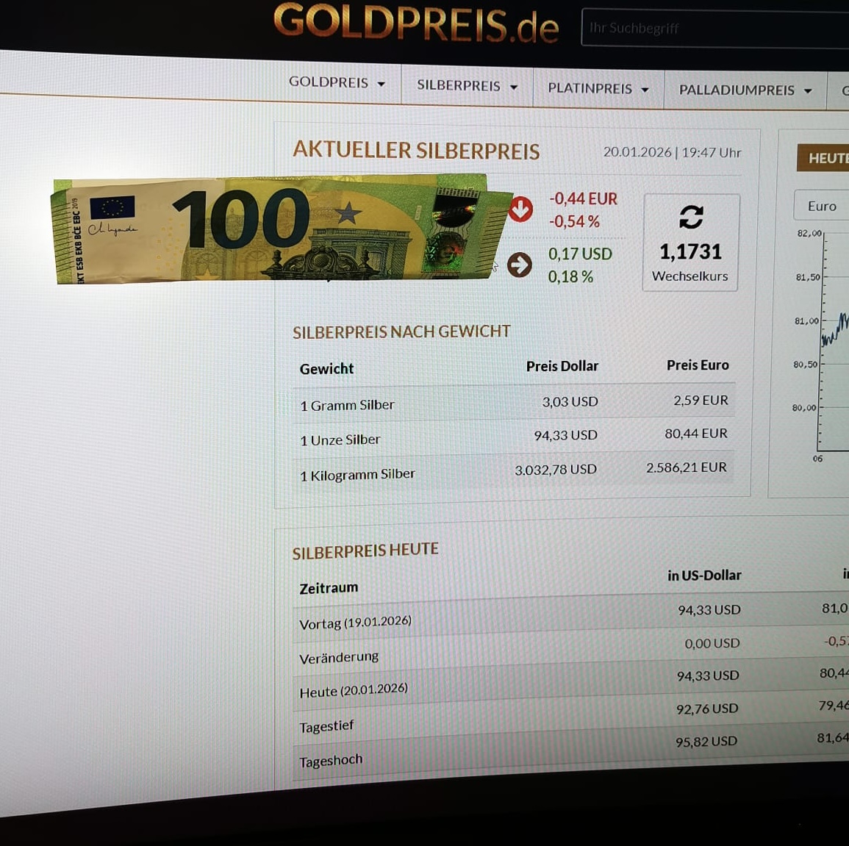Select the '-0,44 EUR' change value
The image size is (849, 846).
tap(583, 198)
